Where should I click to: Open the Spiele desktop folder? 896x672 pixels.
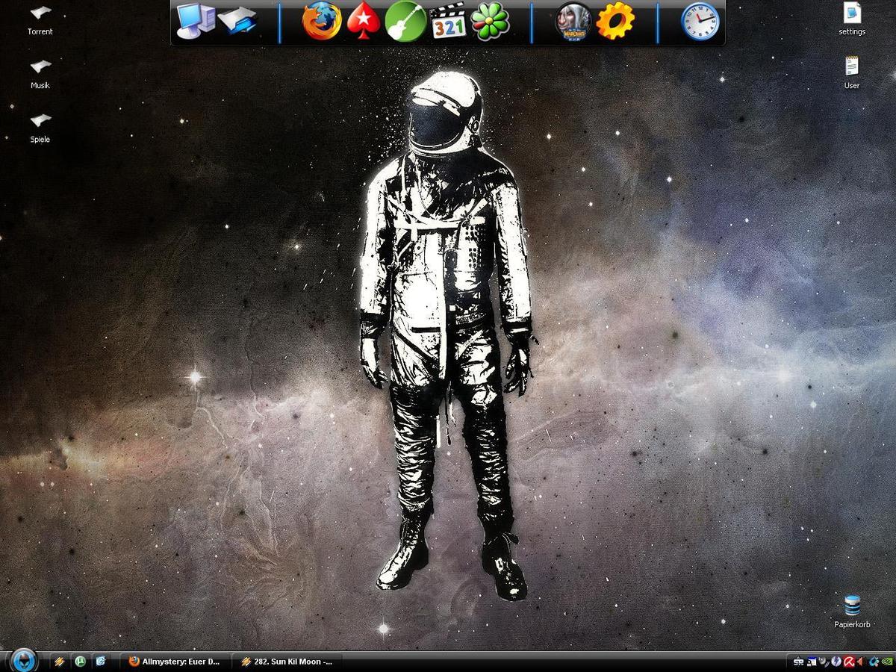pos(40,121)
